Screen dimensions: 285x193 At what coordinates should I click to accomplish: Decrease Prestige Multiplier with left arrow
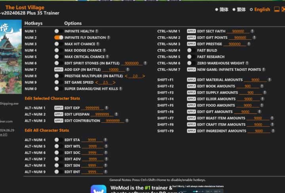(x=126, y=76)
